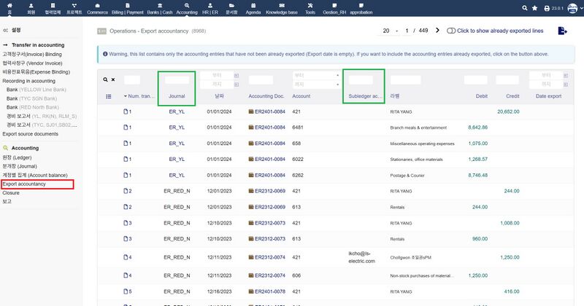Click the Subledger account filter input
The width and height of the screenshot is (584, 306).
[x=361, y=79]
